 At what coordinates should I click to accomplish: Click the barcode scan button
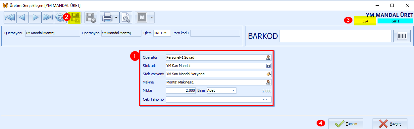402,36
